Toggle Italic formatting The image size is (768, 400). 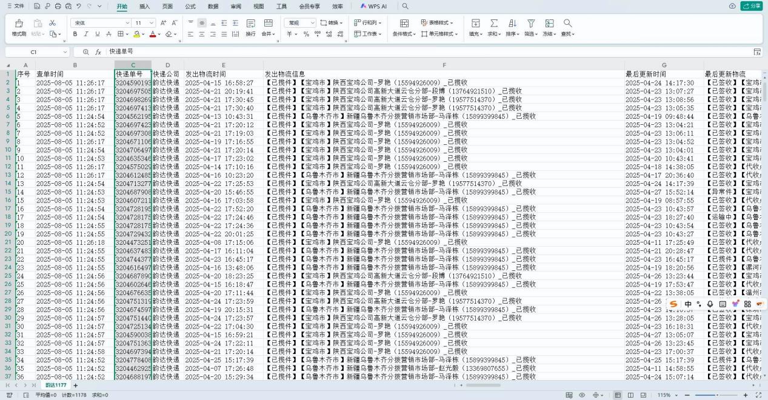[x=87, y=34]
